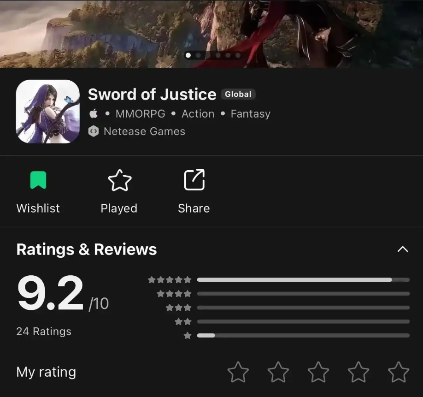Select the Action genre tag
Viewport: 423px width, 397px height.
(x=198, y=114)
